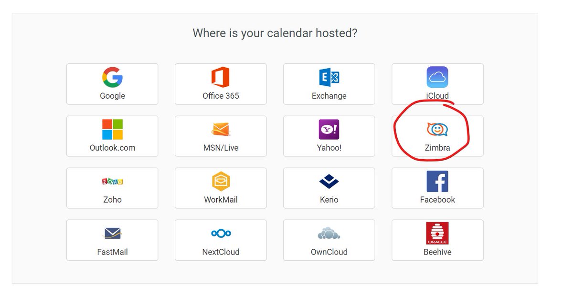Click the OwnCloud gray cloud icon
The height and width of the screenshot is (306, 573).
[329, 234]
